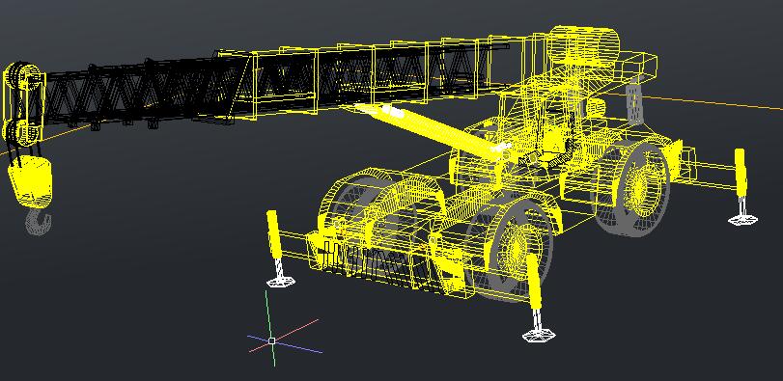The image size is (783, 381).
Task: Click the crosshair cursor pickbox
Action: coord(272,341)
